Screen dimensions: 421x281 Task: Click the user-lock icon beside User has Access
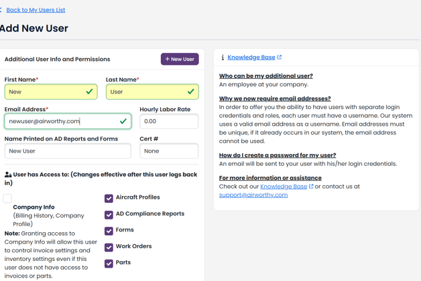(8, 175)
